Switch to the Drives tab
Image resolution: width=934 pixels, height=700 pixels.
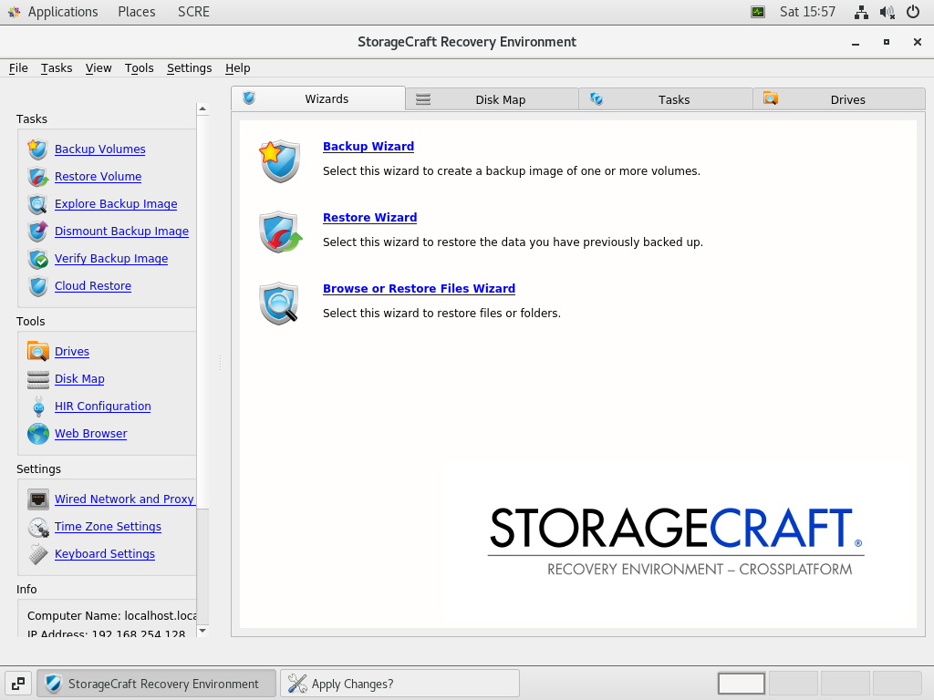839,99
